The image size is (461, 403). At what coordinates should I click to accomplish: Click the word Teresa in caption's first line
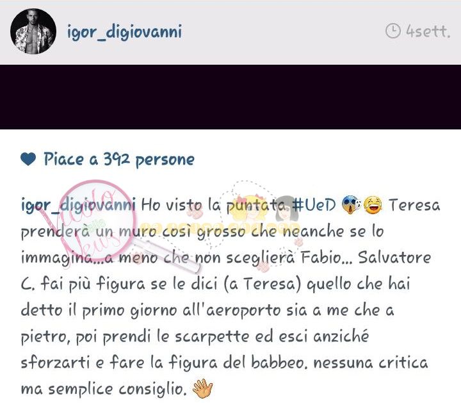[x=414, y=205]
